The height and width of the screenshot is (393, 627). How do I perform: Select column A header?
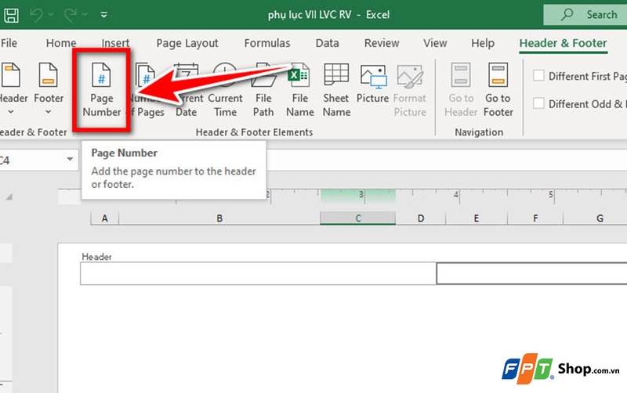(x=105, y=218)
